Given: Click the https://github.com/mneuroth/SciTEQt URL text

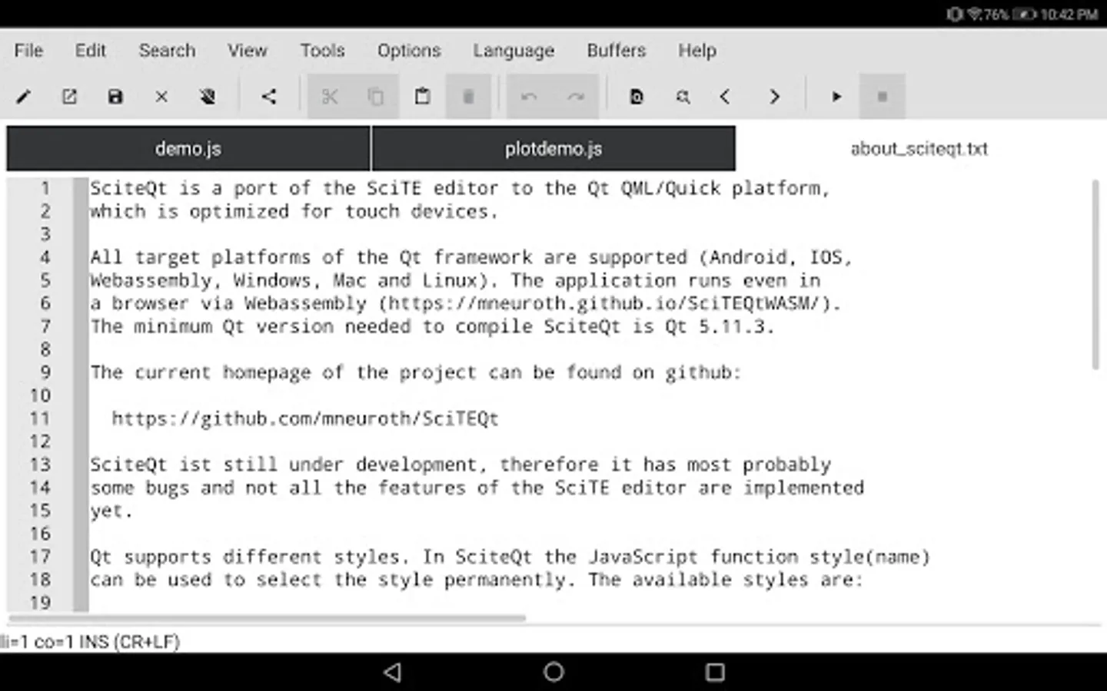Looking at the screenshot, I should coord(305,418).
